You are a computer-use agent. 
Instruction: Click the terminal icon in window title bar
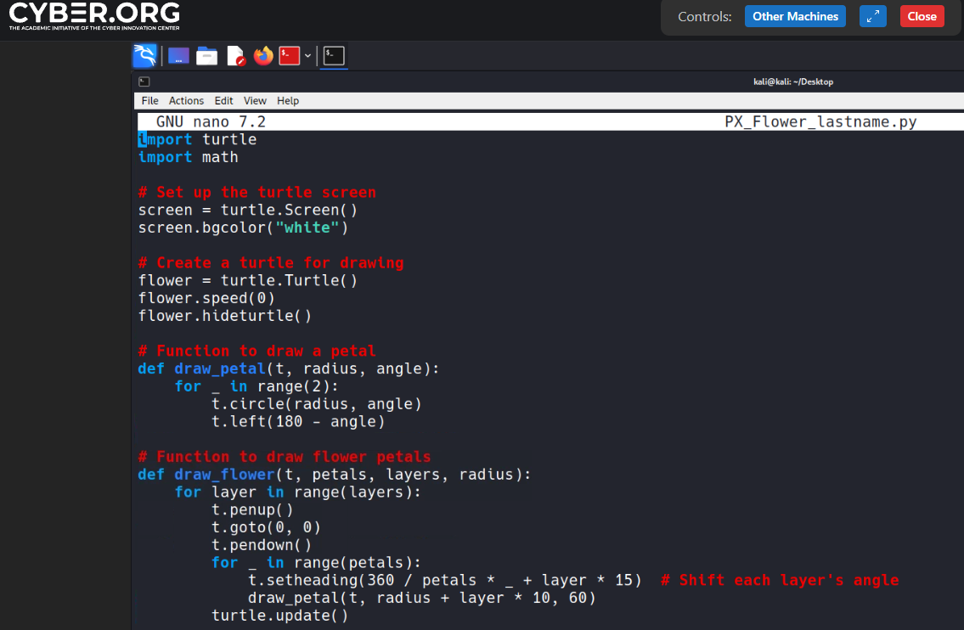[144, 82]
